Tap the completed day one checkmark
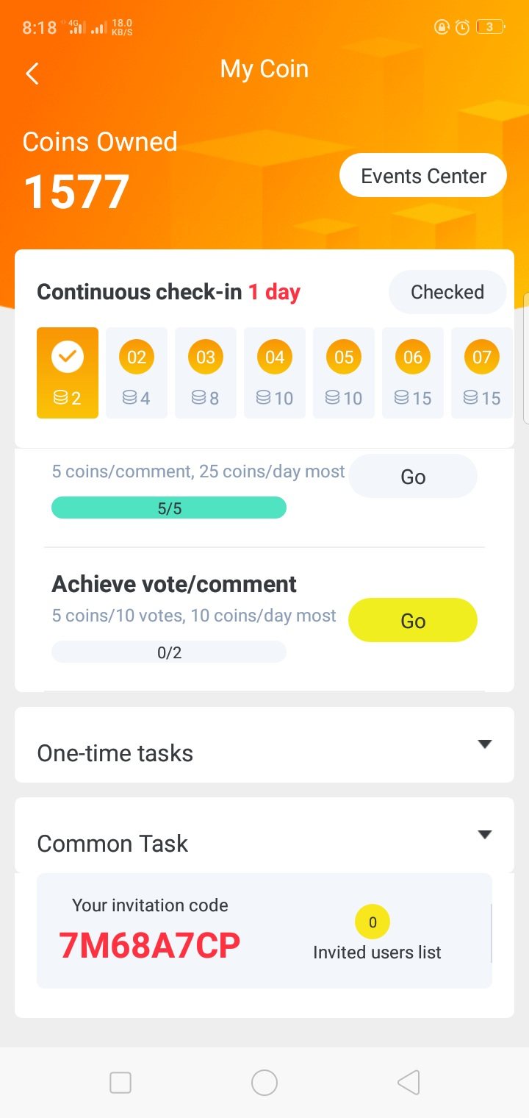The width and height of the screenshot is (529, 1118). point(68,357)
